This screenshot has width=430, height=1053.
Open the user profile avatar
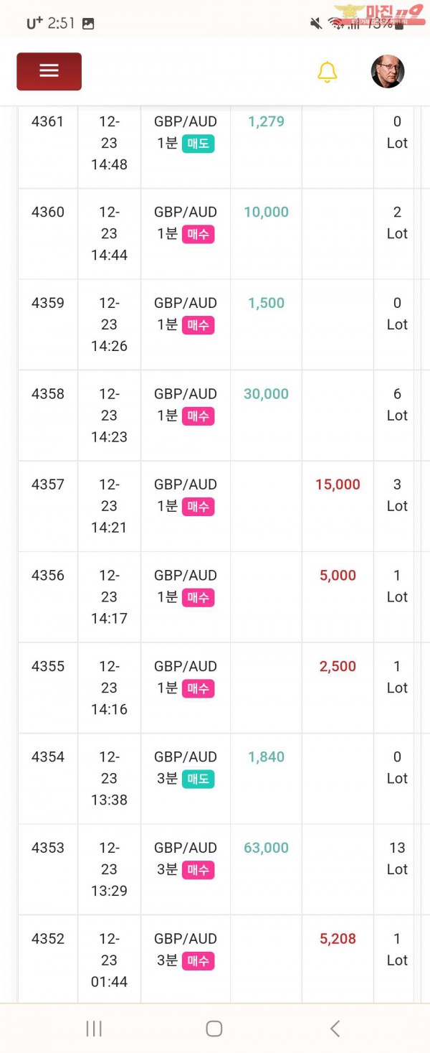388,72
